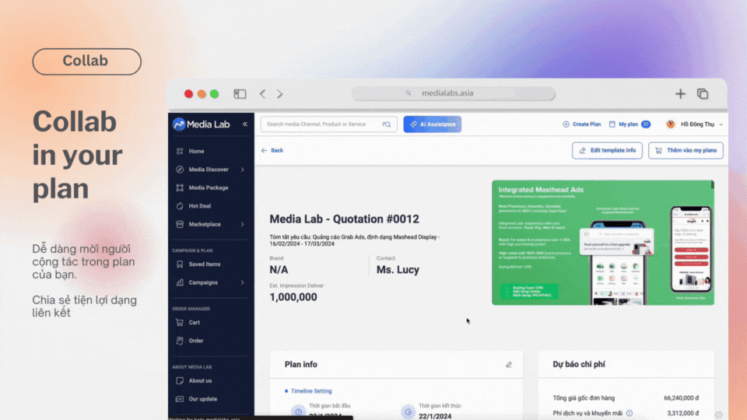747x420 pixels.
Task: Click the Back link
Action: (x=272, y=150)
